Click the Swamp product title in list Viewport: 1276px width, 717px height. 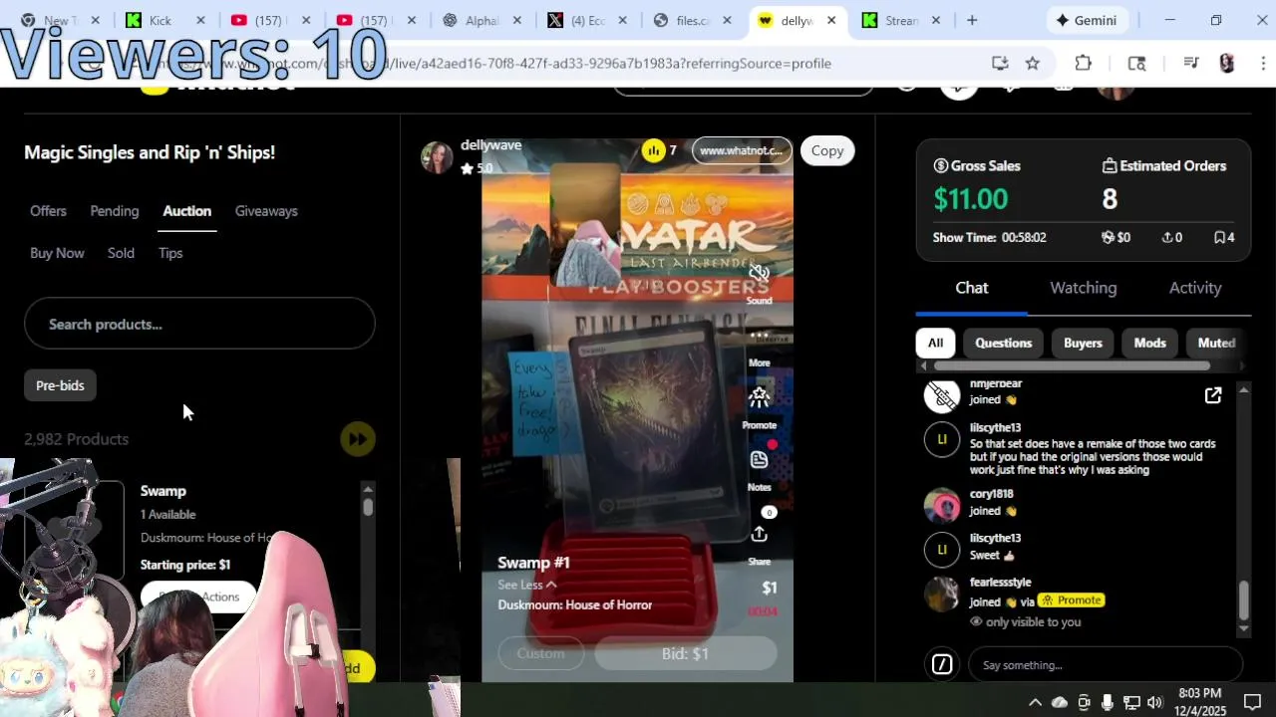click(163, 491)
